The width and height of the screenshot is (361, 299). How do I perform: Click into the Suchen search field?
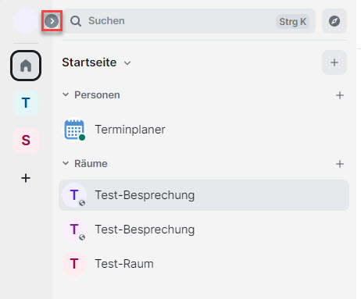pos(190,21)
